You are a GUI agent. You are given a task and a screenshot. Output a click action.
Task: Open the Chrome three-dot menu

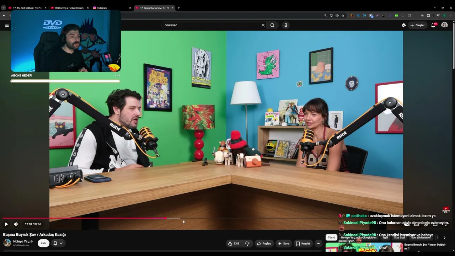point(451,16)
